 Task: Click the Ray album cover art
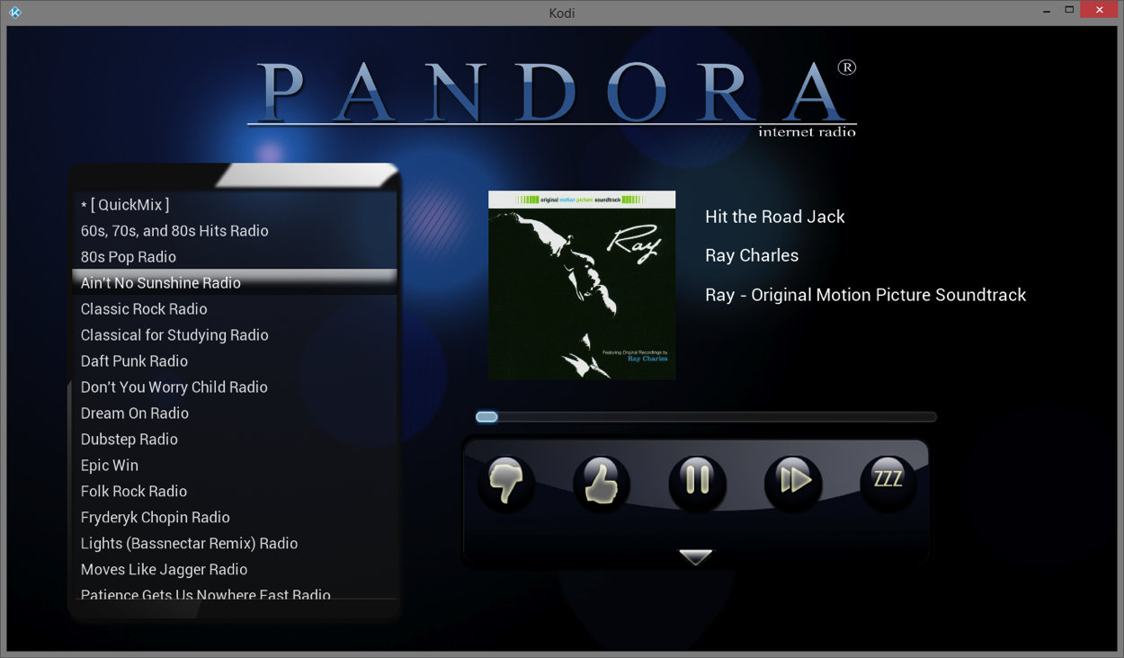click(582, 285)
